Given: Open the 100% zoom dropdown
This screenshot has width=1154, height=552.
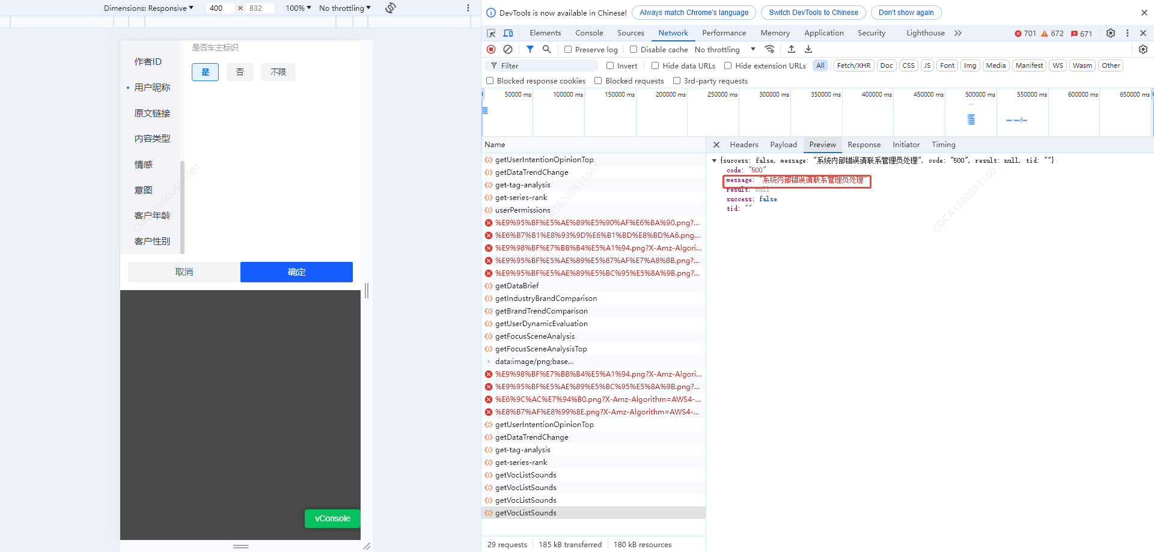Looking at the screenshot, I should [298, 8].
